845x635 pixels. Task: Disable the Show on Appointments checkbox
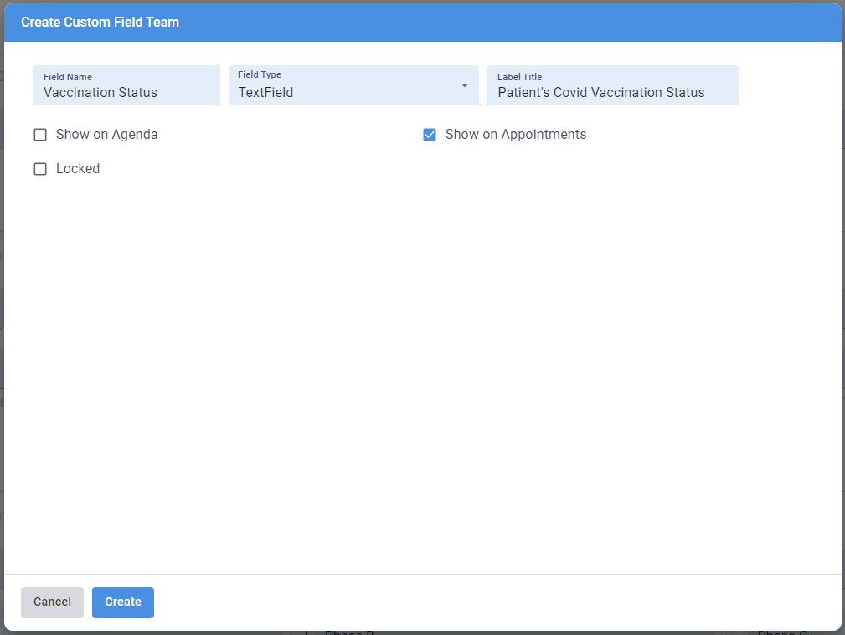point(430,134)
